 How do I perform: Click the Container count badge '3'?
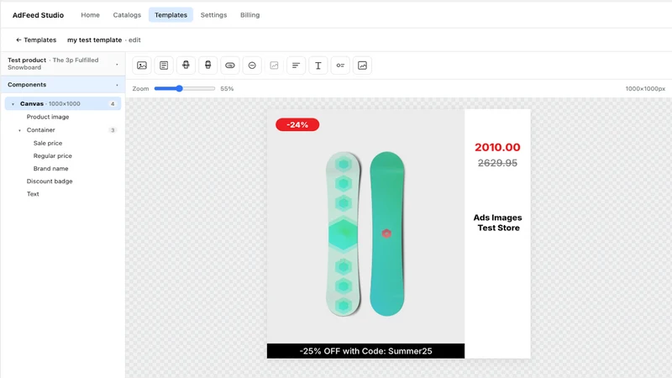click(113, 130)
